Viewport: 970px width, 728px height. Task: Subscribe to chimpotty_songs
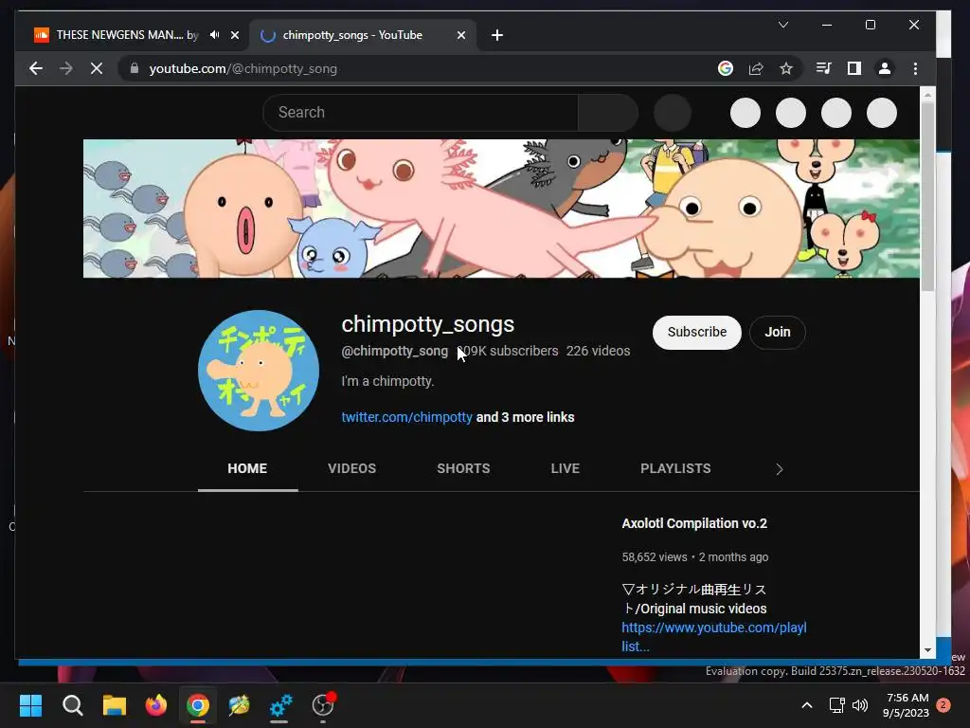(696, 333)
